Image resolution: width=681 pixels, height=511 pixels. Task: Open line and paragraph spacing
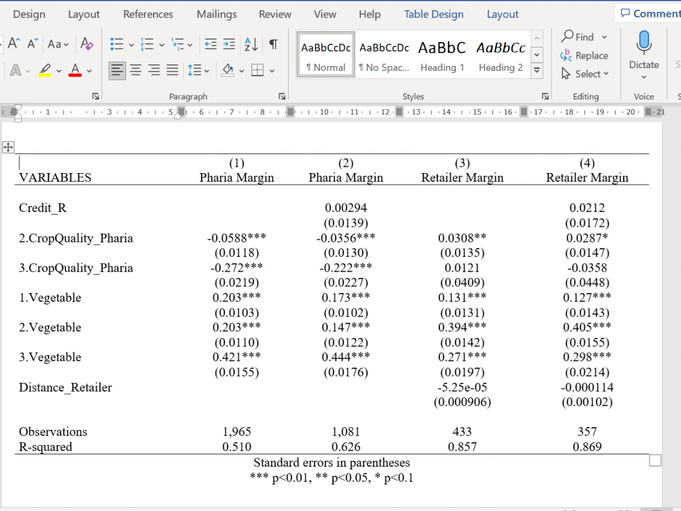(194, 70)
